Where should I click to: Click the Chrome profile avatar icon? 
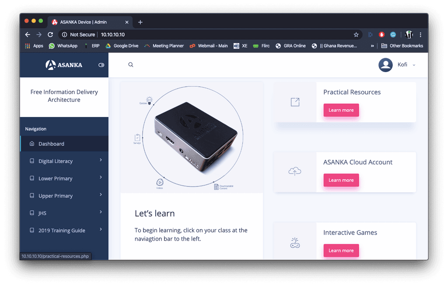409,34
